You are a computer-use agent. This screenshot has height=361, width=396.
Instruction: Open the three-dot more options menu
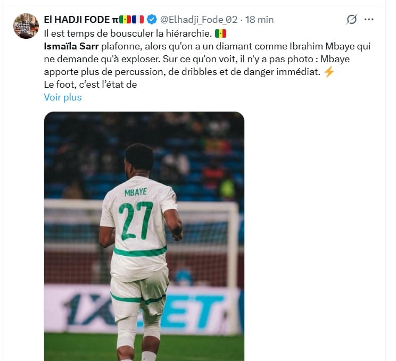369,20
